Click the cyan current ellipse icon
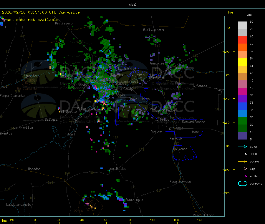 [243, 183]
